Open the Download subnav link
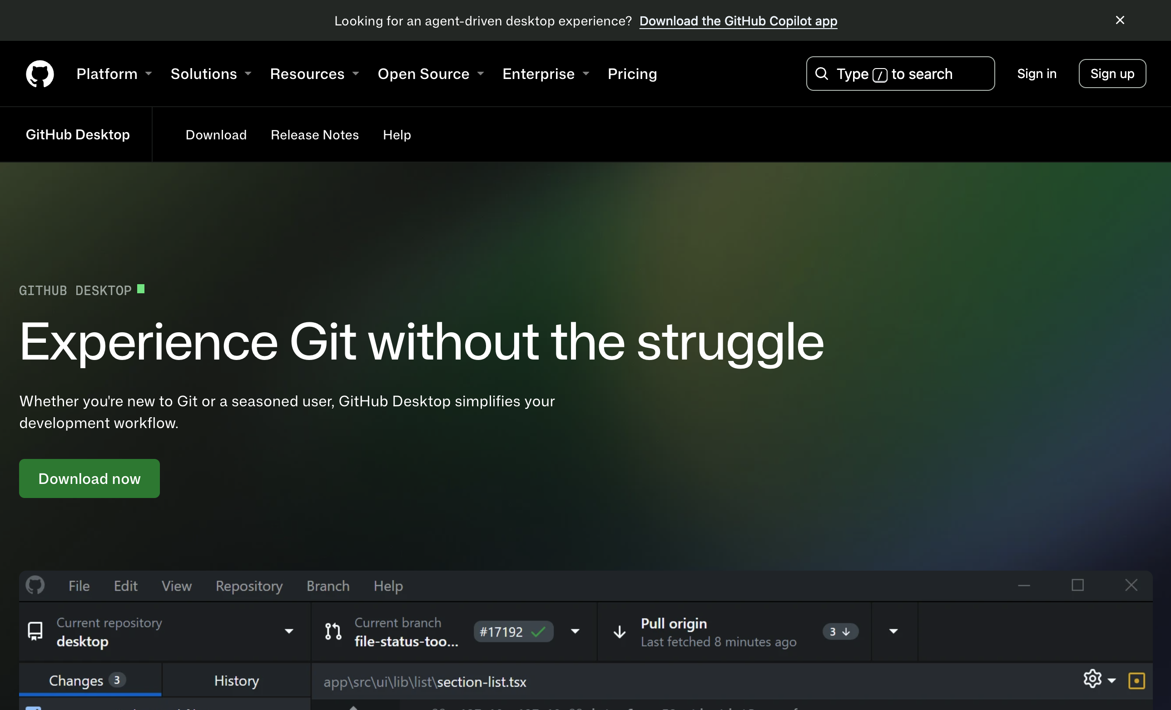This screenshot has width=1171, height=710. [x=216, y=135]
